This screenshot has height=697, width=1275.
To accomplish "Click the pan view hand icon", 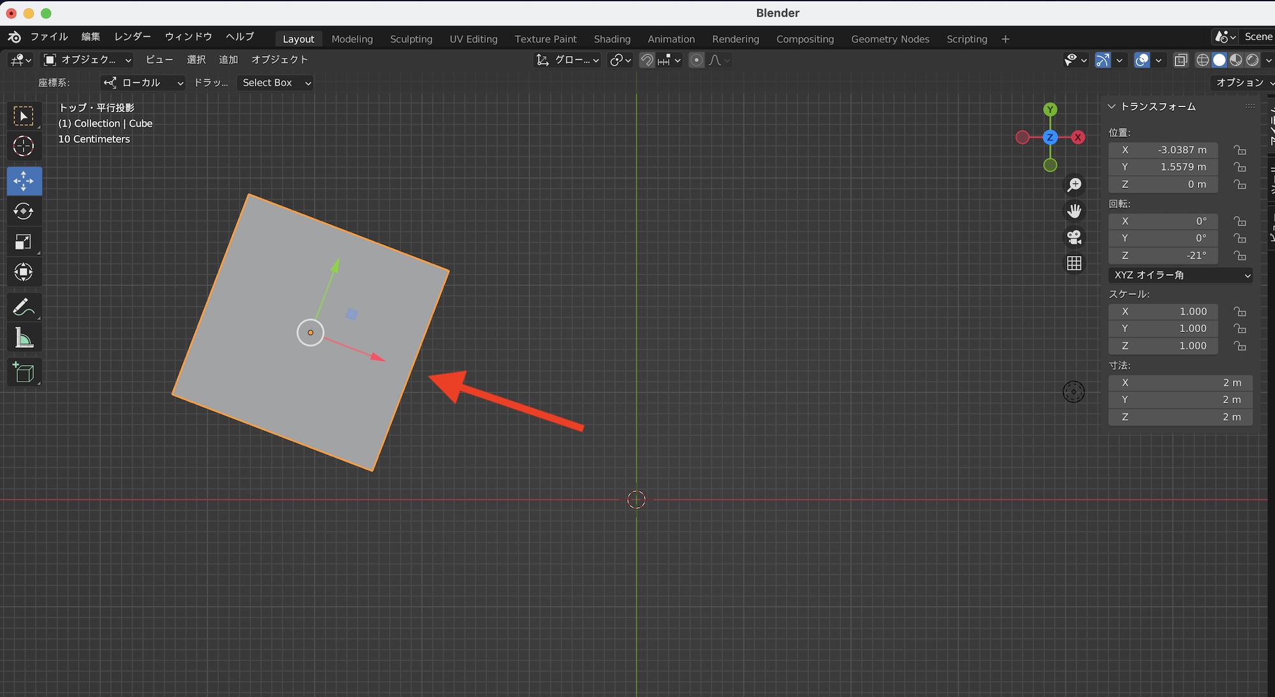I will (x=1074, y=211).
